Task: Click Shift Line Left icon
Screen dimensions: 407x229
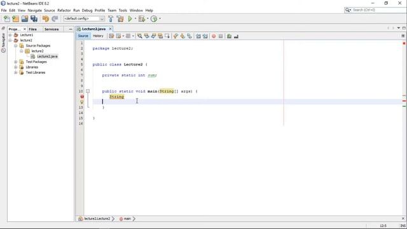Action: coord(198,36)
